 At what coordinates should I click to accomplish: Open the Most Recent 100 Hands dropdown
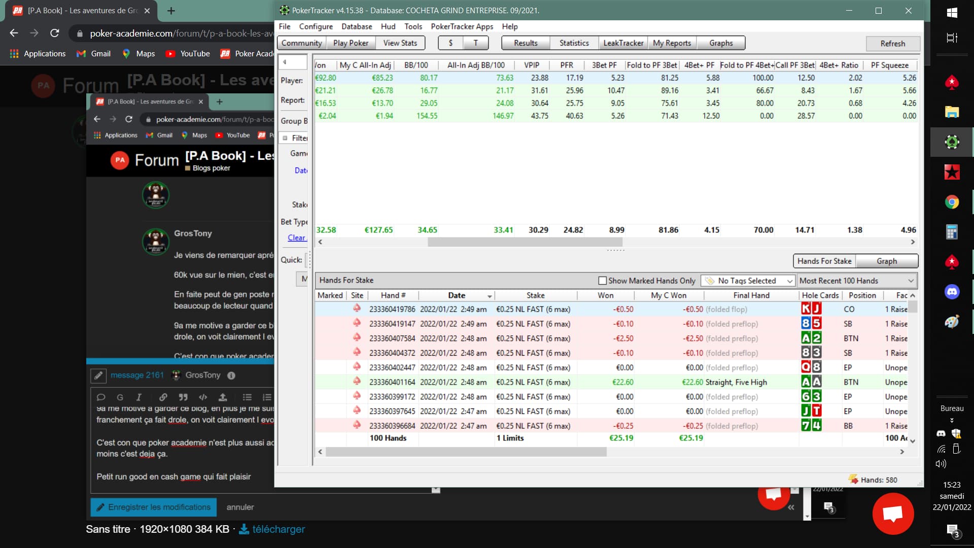(x=857, y=281)
